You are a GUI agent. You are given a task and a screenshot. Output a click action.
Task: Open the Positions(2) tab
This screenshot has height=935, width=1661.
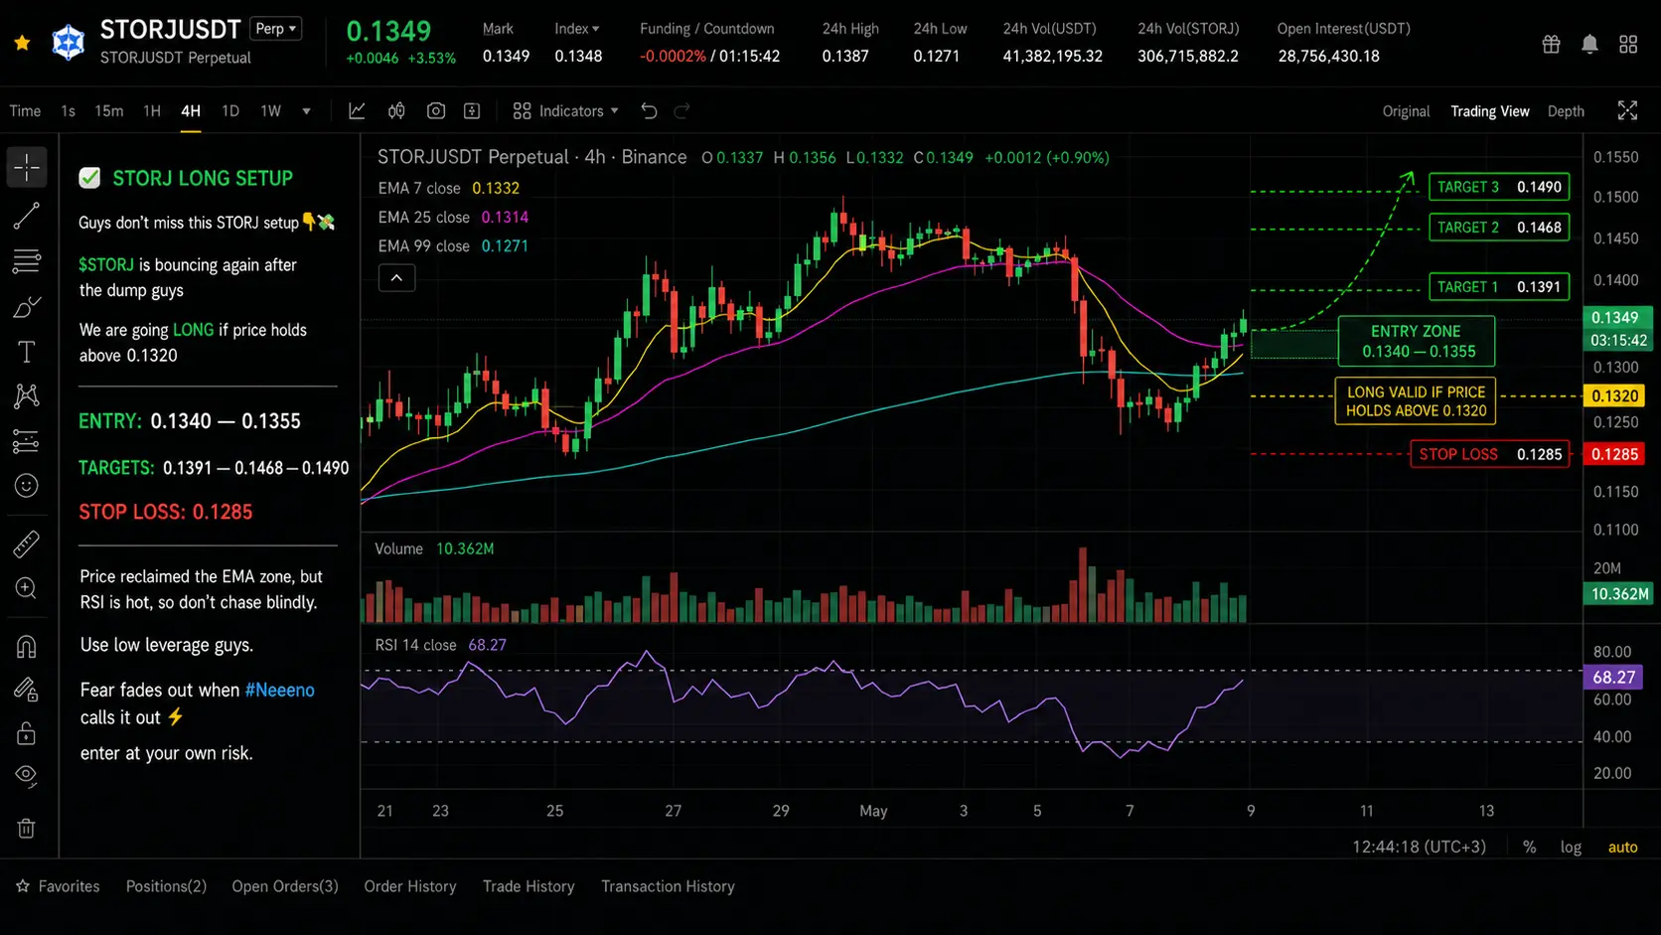pos(166,886)
